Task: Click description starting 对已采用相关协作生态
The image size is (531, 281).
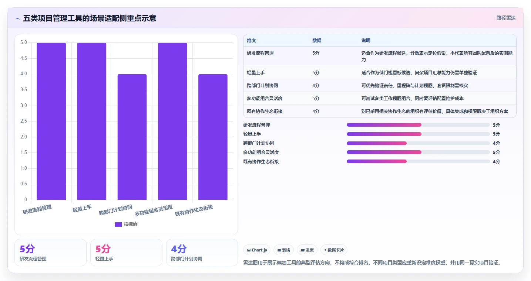Action: pos(435,112)
